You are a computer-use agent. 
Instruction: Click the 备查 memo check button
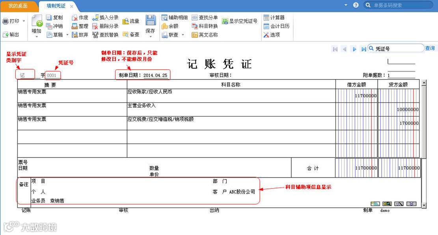[131, 35]
